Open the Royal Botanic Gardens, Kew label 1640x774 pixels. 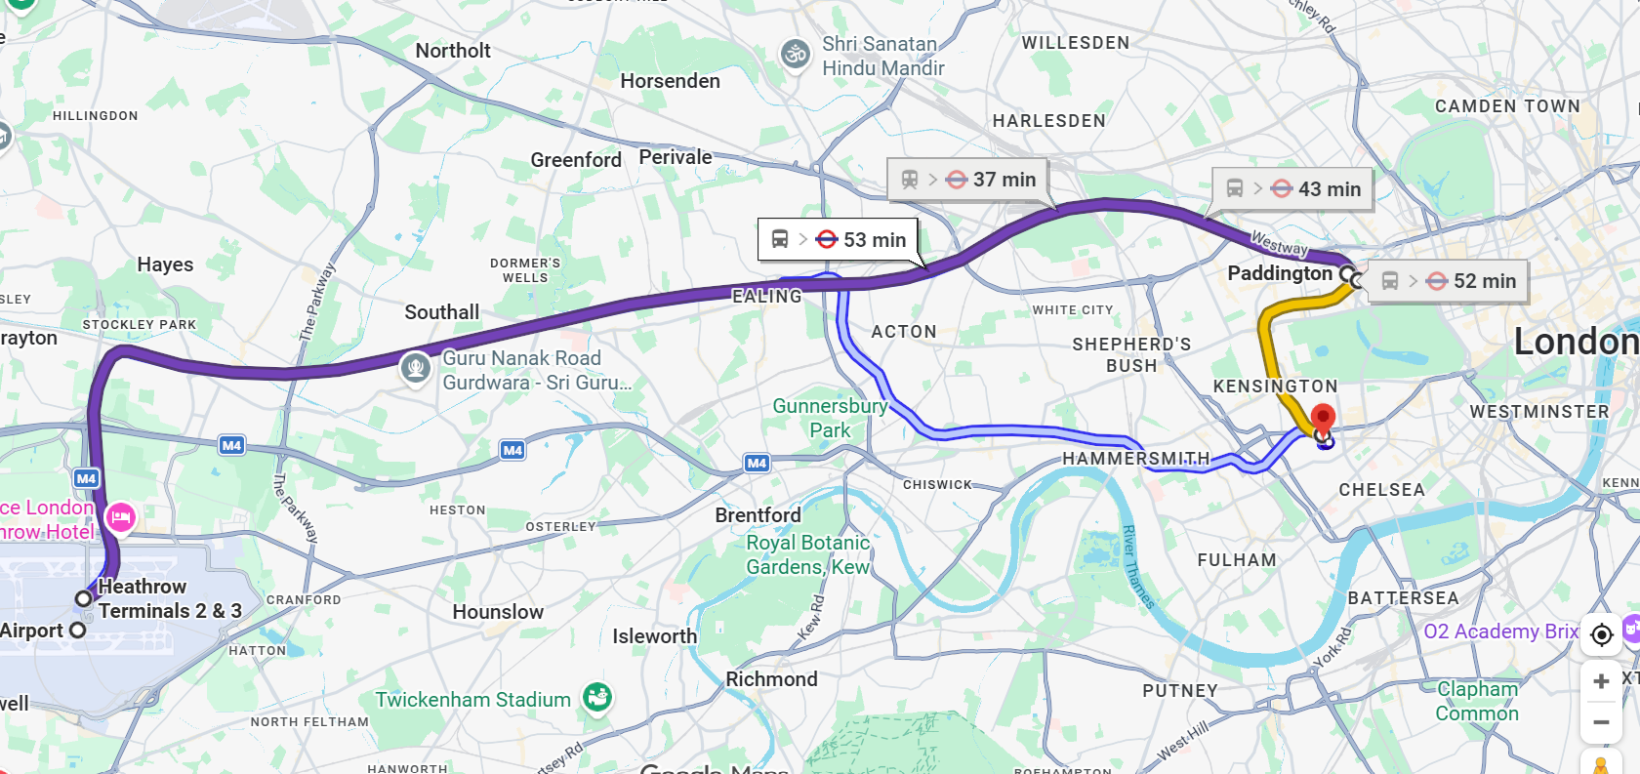click(808, 554)
